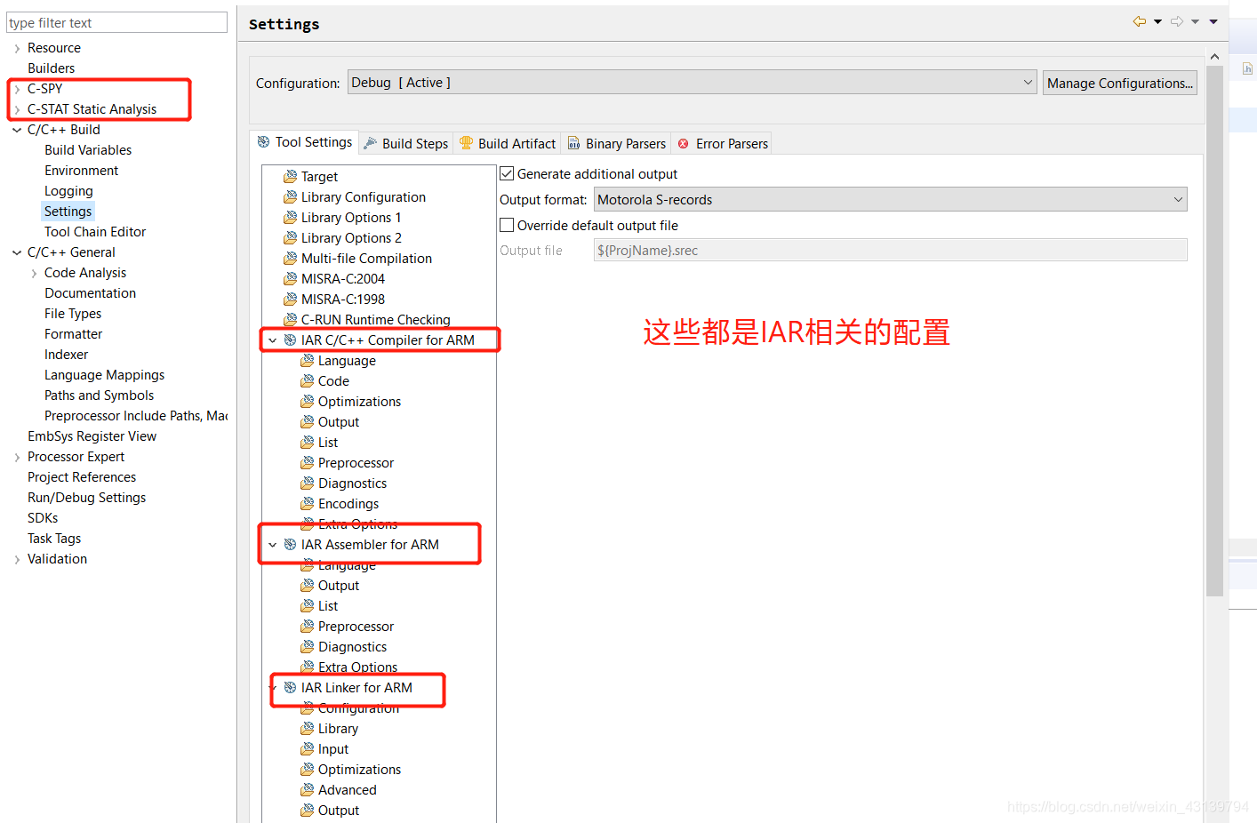Click the Library Options 2 icon
The width and height of the screenshot is (1257, 823).
tap(290, 238)
